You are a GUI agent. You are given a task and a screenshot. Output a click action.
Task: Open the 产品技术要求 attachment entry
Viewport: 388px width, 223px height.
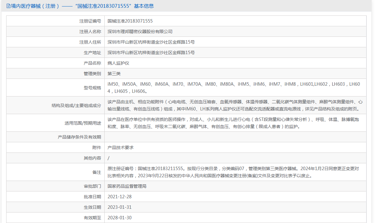click(120, 148)
